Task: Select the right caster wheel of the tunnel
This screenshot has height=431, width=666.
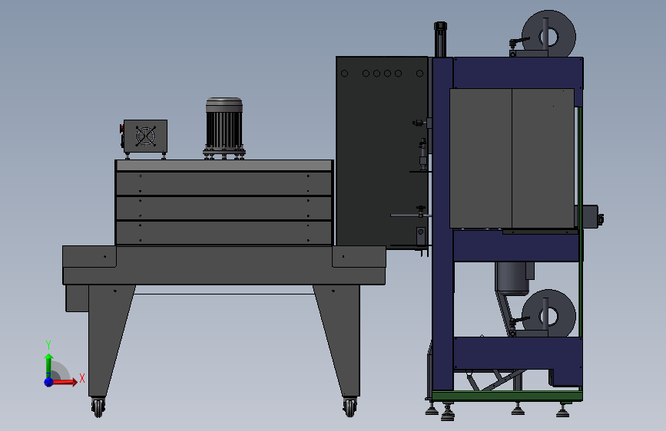Action: (x=350, y=408)
